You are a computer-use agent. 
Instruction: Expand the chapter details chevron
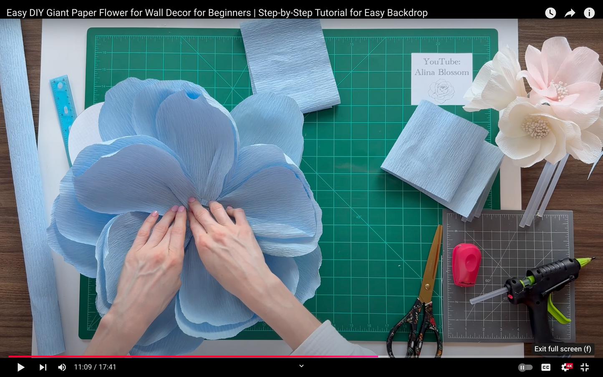pyautogui.click(x=301, y=366)
